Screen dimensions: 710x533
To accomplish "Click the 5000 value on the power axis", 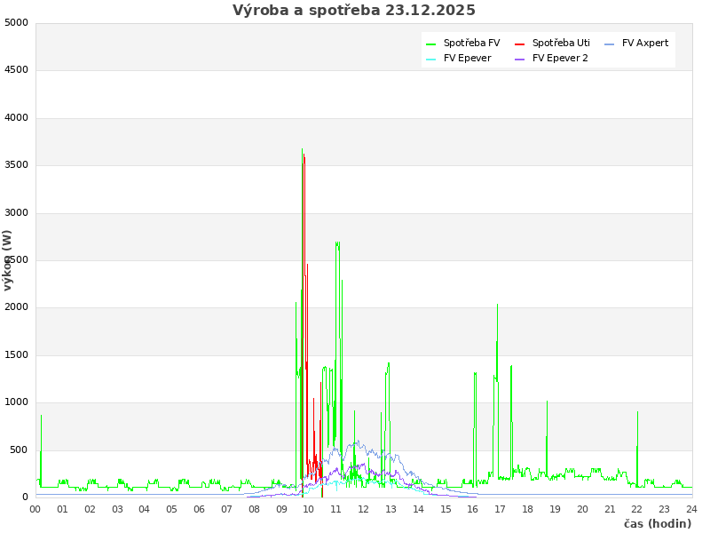I will click(x=16, y=22).
